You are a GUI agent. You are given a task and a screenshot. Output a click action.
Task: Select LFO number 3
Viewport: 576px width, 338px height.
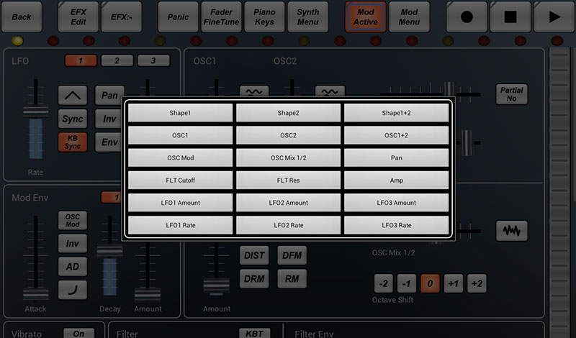(153, 60)
